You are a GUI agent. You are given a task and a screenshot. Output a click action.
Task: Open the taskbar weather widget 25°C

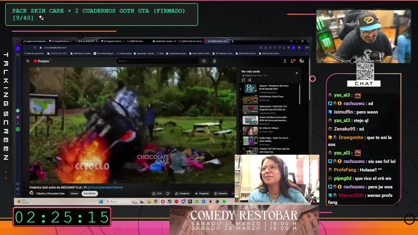coord(23,201)
